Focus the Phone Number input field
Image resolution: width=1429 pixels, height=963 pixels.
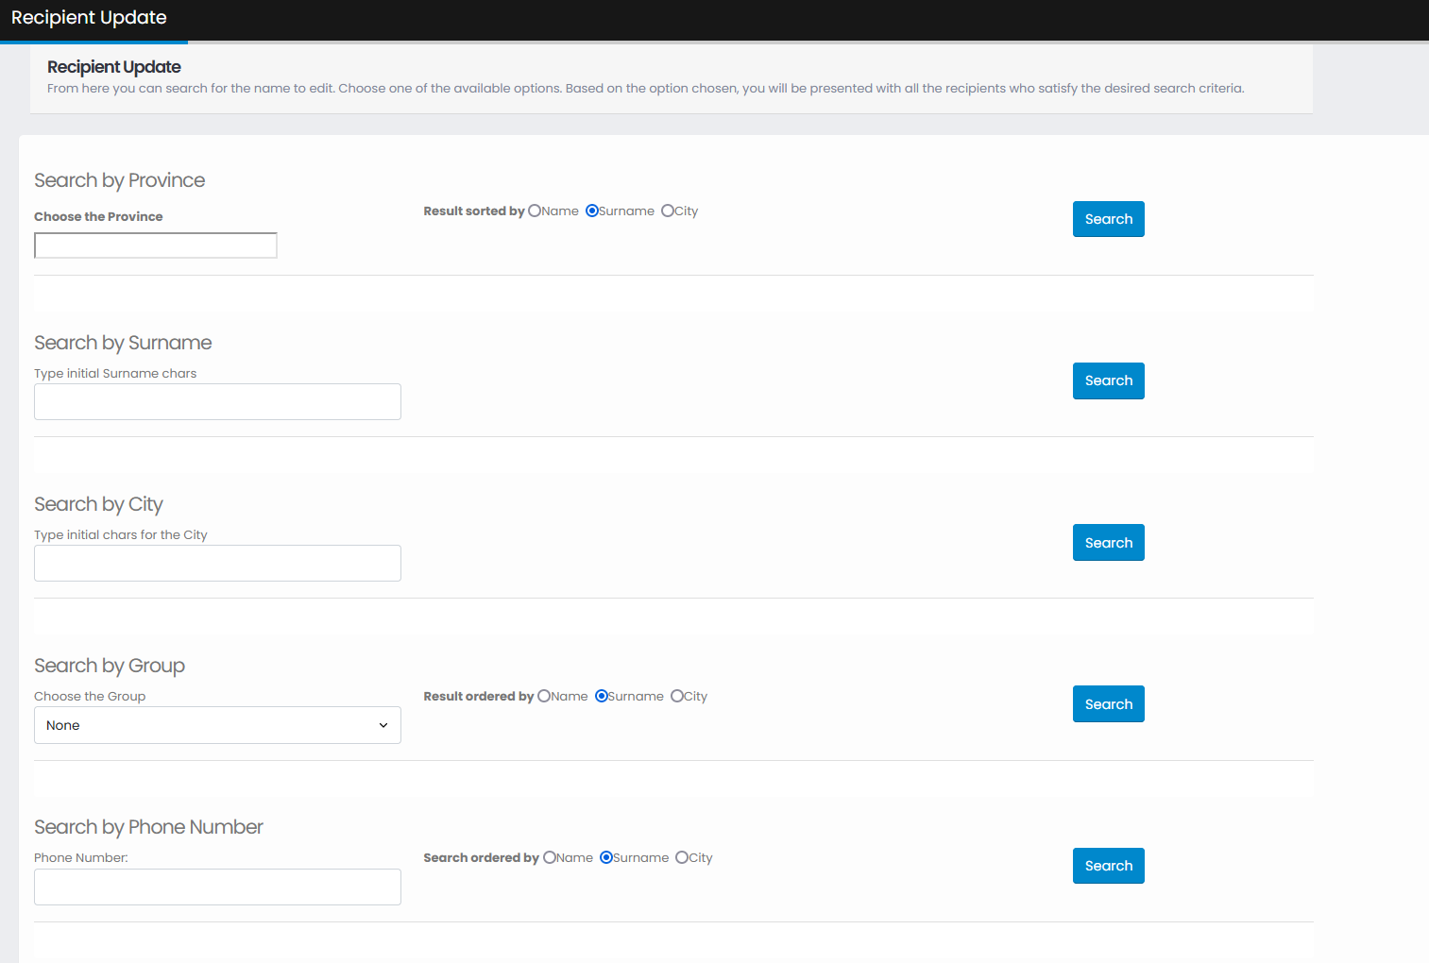pyautogui.click(x=217, y=887)
